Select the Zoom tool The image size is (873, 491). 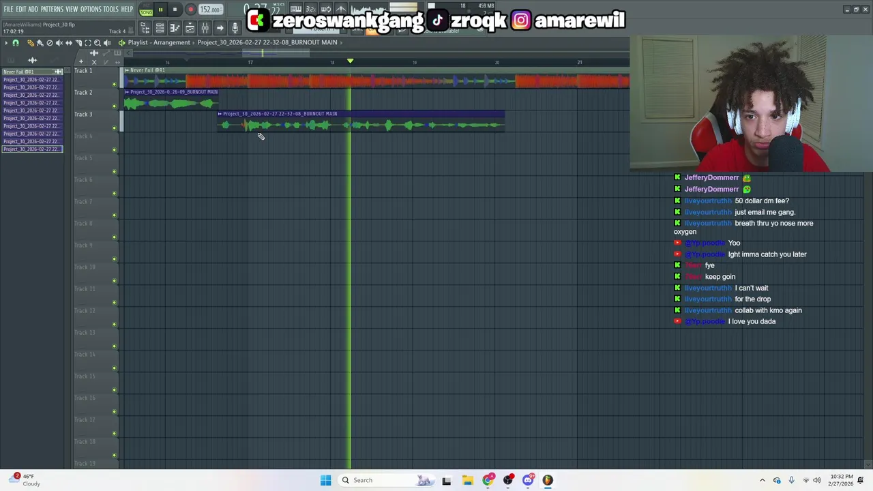click(97, 43)
